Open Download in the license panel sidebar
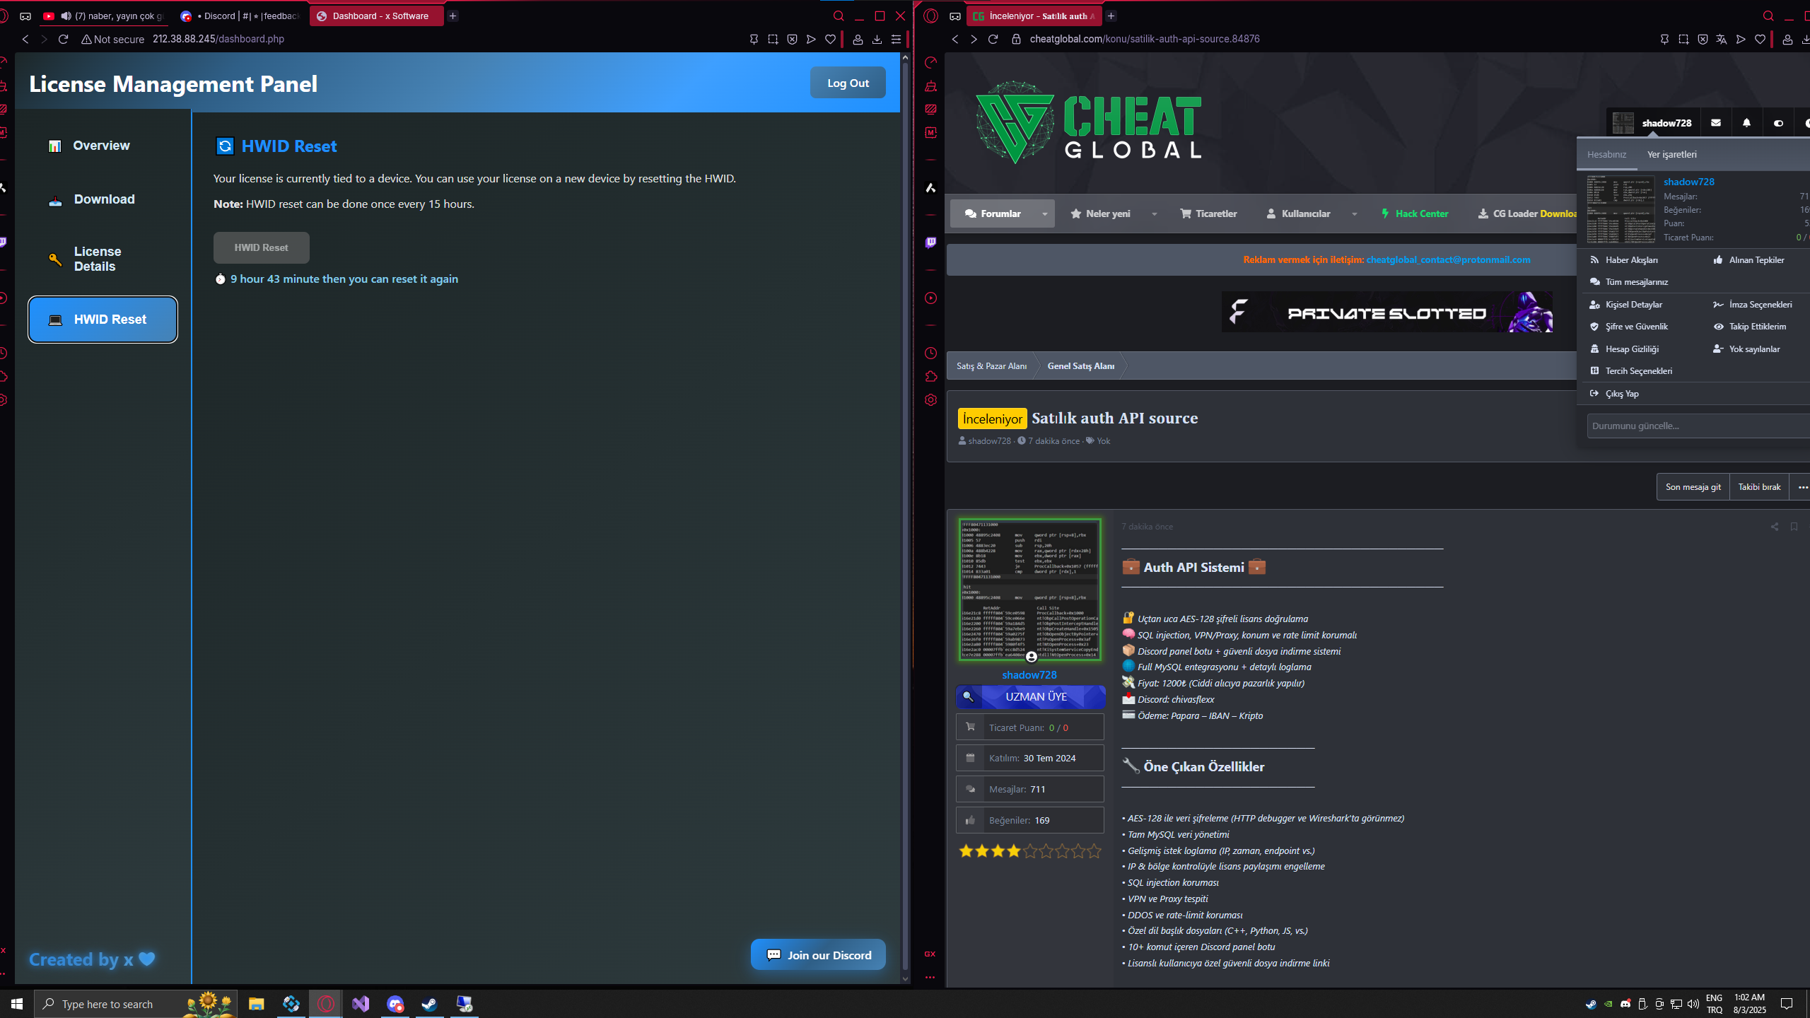1810x1018 pixels. 103,199
